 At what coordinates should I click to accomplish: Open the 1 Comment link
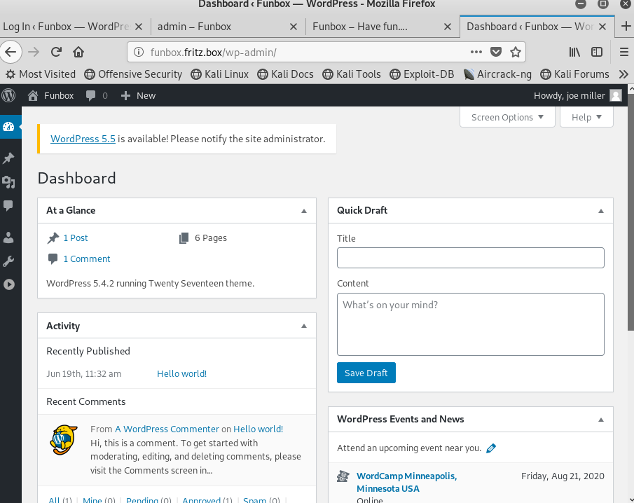(x=87, y=259)
